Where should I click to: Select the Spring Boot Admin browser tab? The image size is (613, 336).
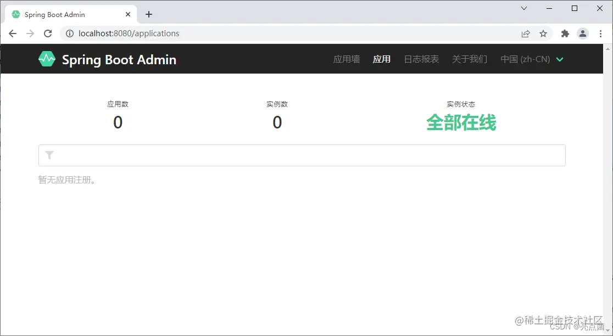point(71,14)
